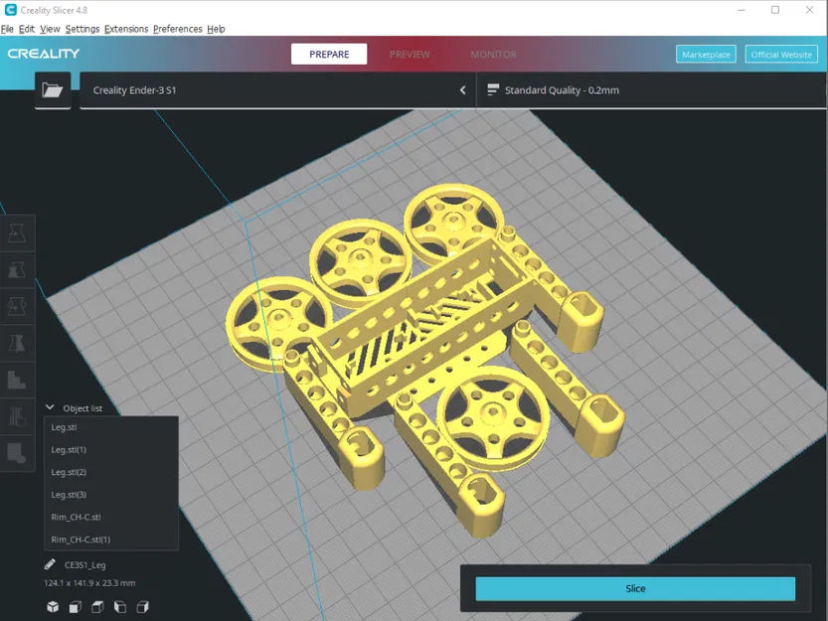The width and height of the screenshot is (828, 621).
Task: Switch to top view using cube icon
Action: click(x=97, y=606)
